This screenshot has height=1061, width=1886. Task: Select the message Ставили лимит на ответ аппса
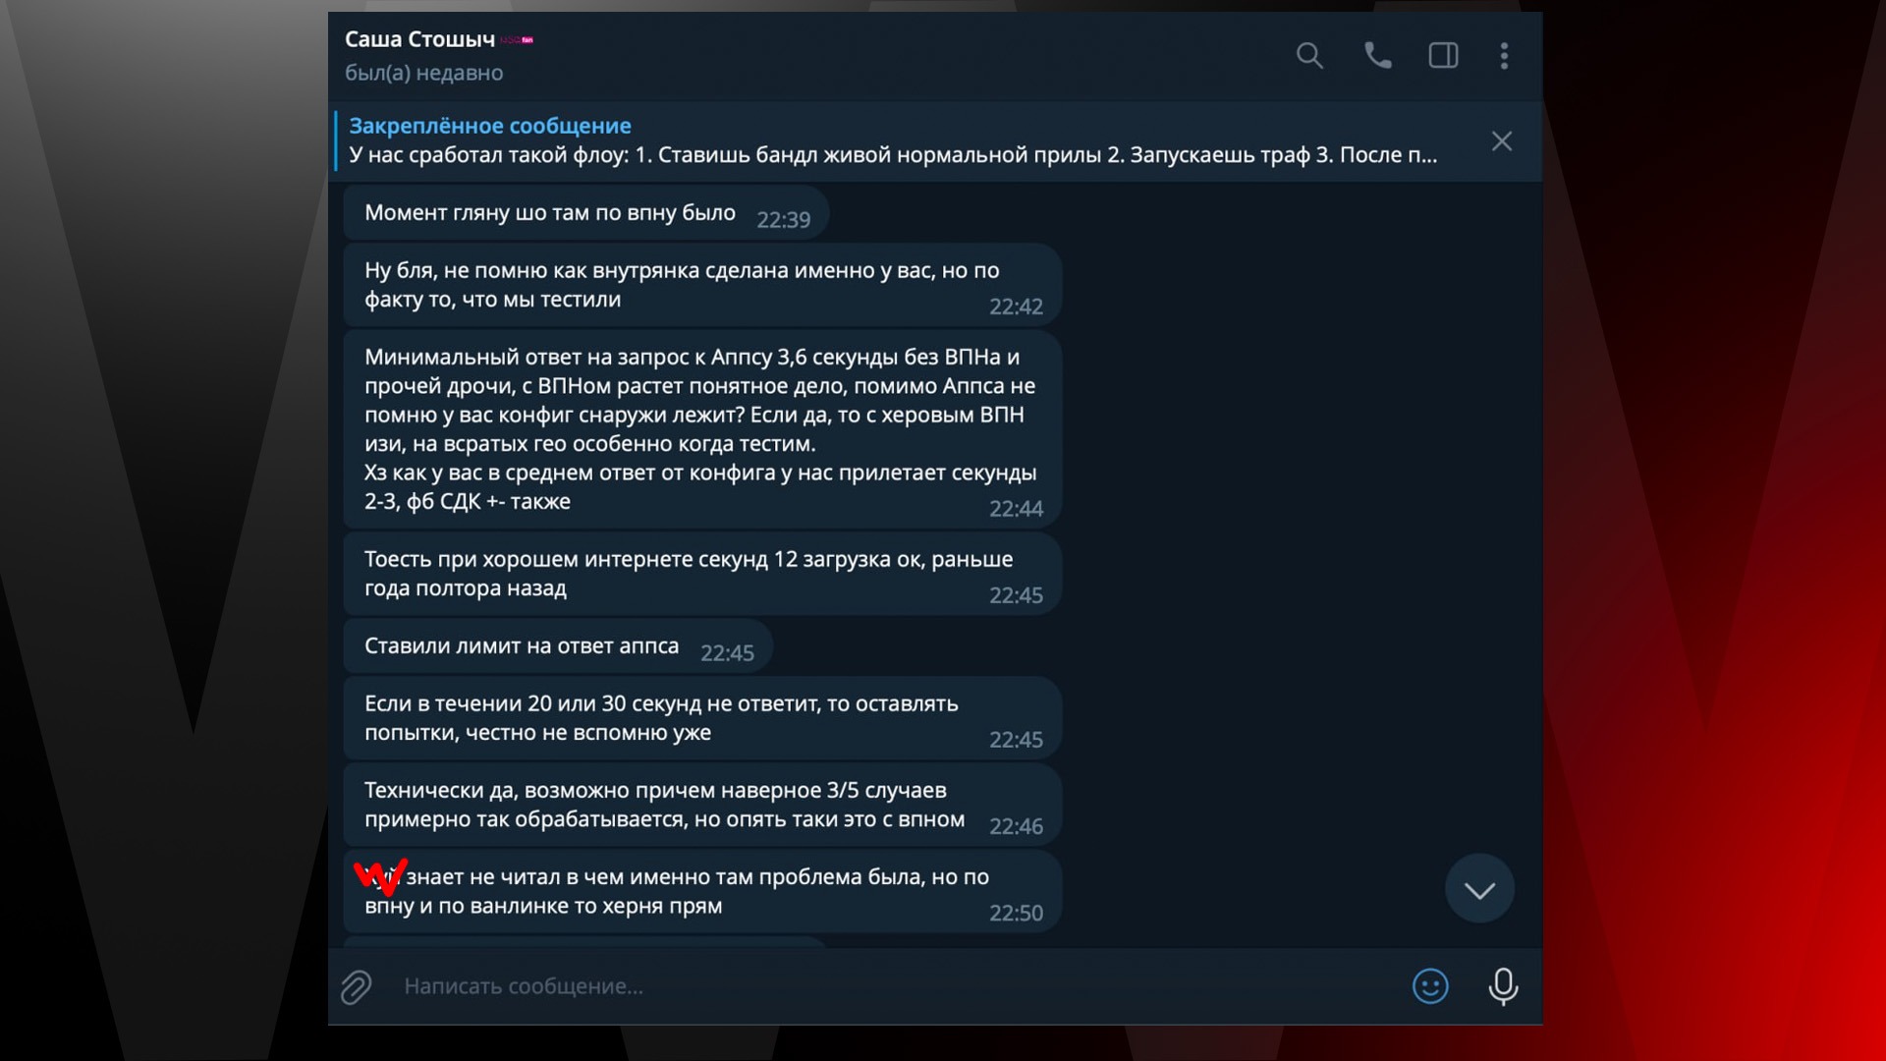pyautogui.click(x=558, y=646)
